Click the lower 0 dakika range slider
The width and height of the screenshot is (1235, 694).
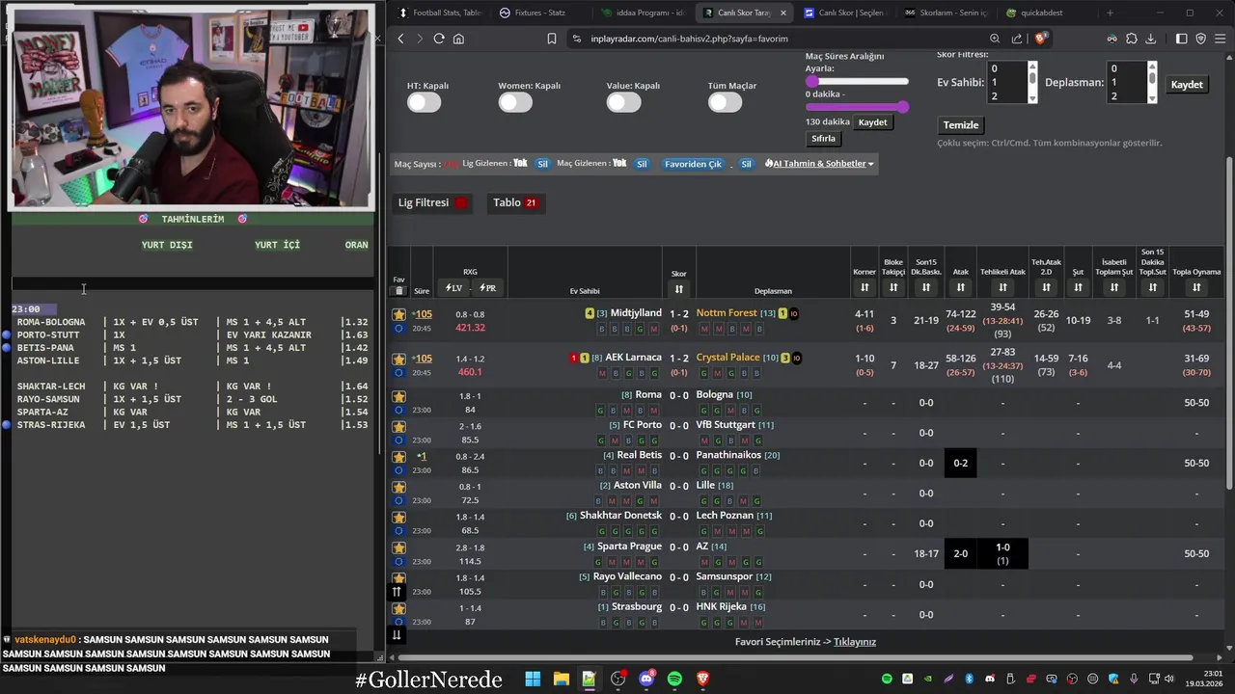pyautogui.click(x=857, y=107)
